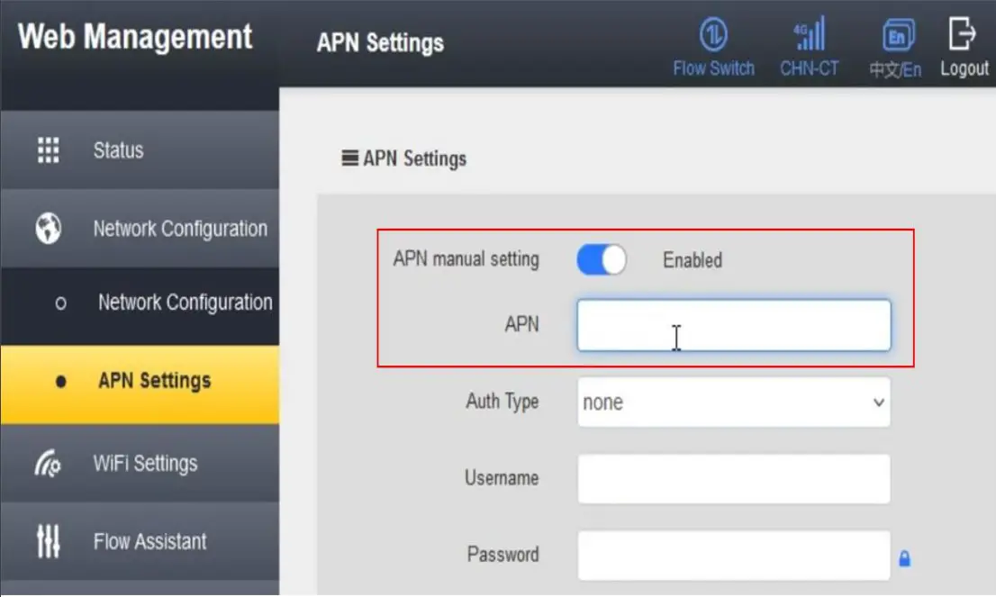
Task: Click the Web Management title
Action: click(135, 36)
